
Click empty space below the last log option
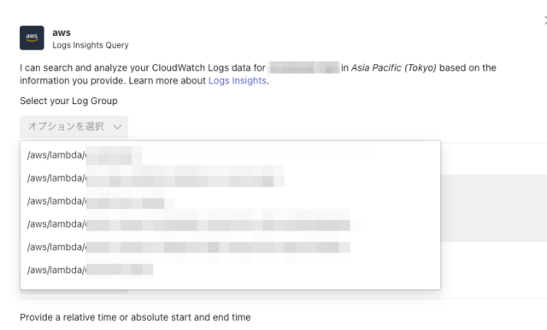point(230,285)
